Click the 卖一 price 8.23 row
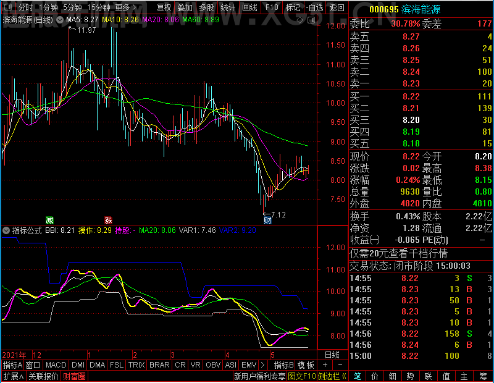Image resolution: width=494 pixels, height=383 pixels. pos(421,83)
